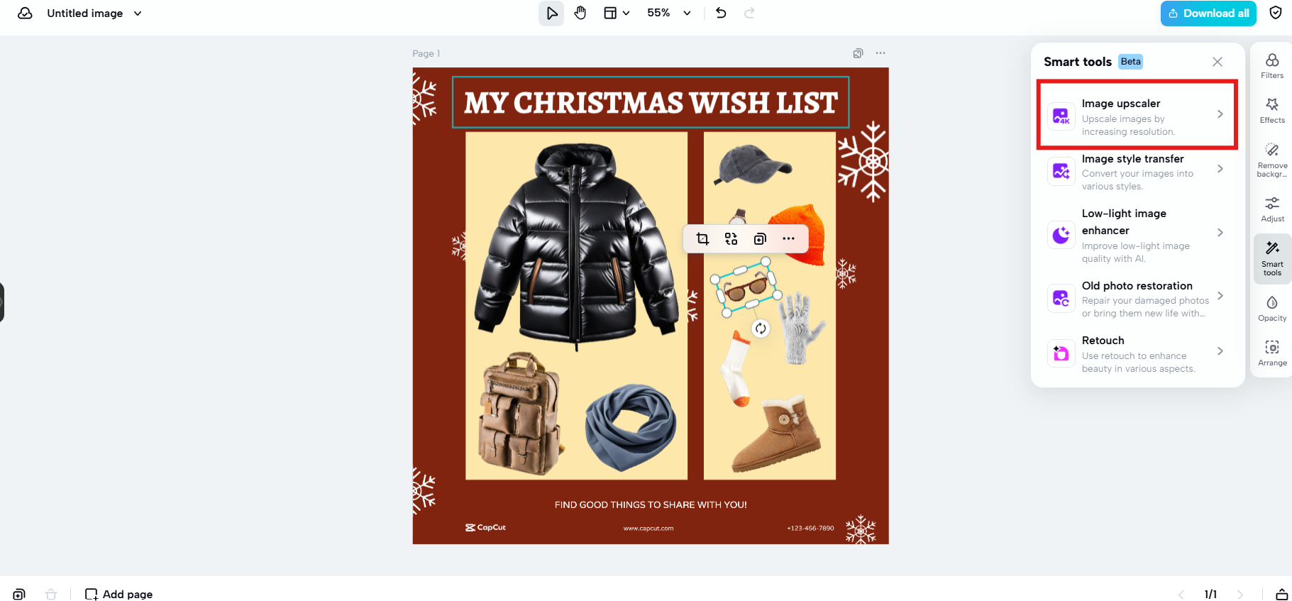Click the Download all button
The width and height of the screenshot is (1292, 601).
1208,13
